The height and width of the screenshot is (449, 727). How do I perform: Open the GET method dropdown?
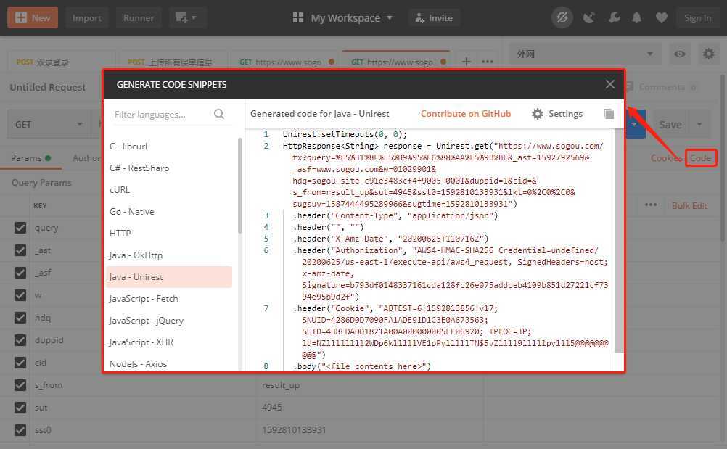pyautogui.click(x=48, y=124)
